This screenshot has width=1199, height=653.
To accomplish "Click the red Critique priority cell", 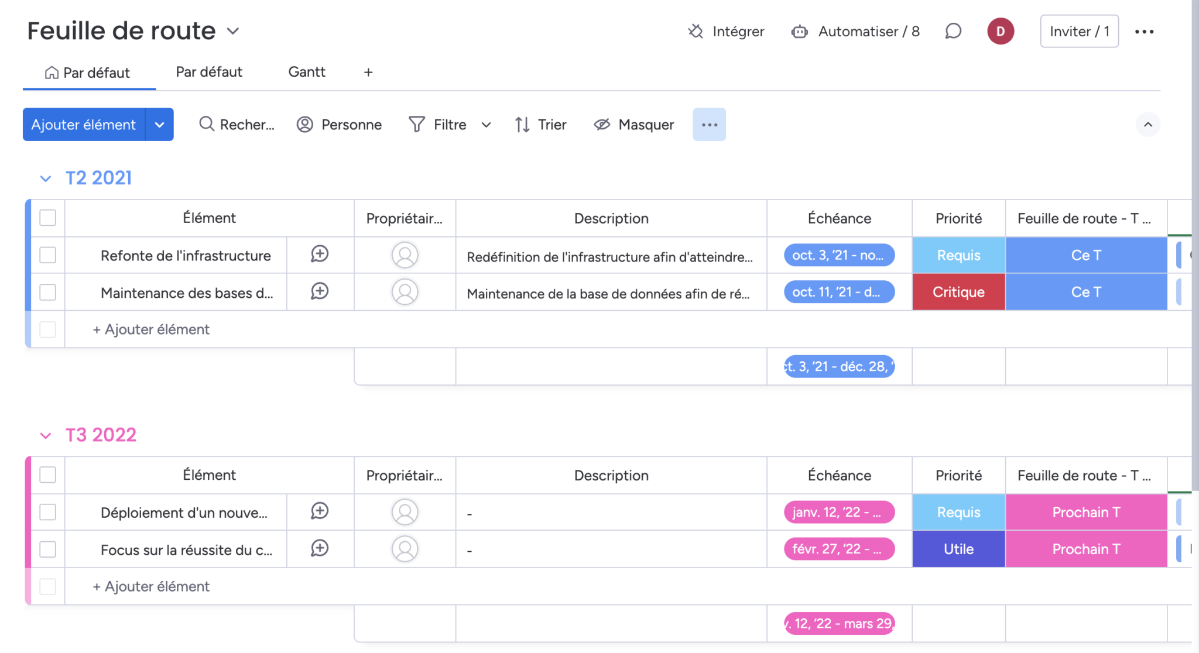I will coord(958,291).
